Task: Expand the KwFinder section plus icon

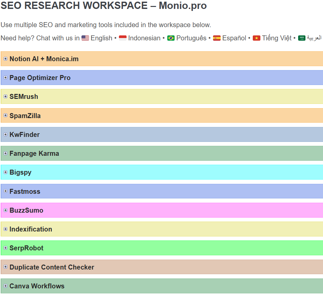Action: click(6, 135)
